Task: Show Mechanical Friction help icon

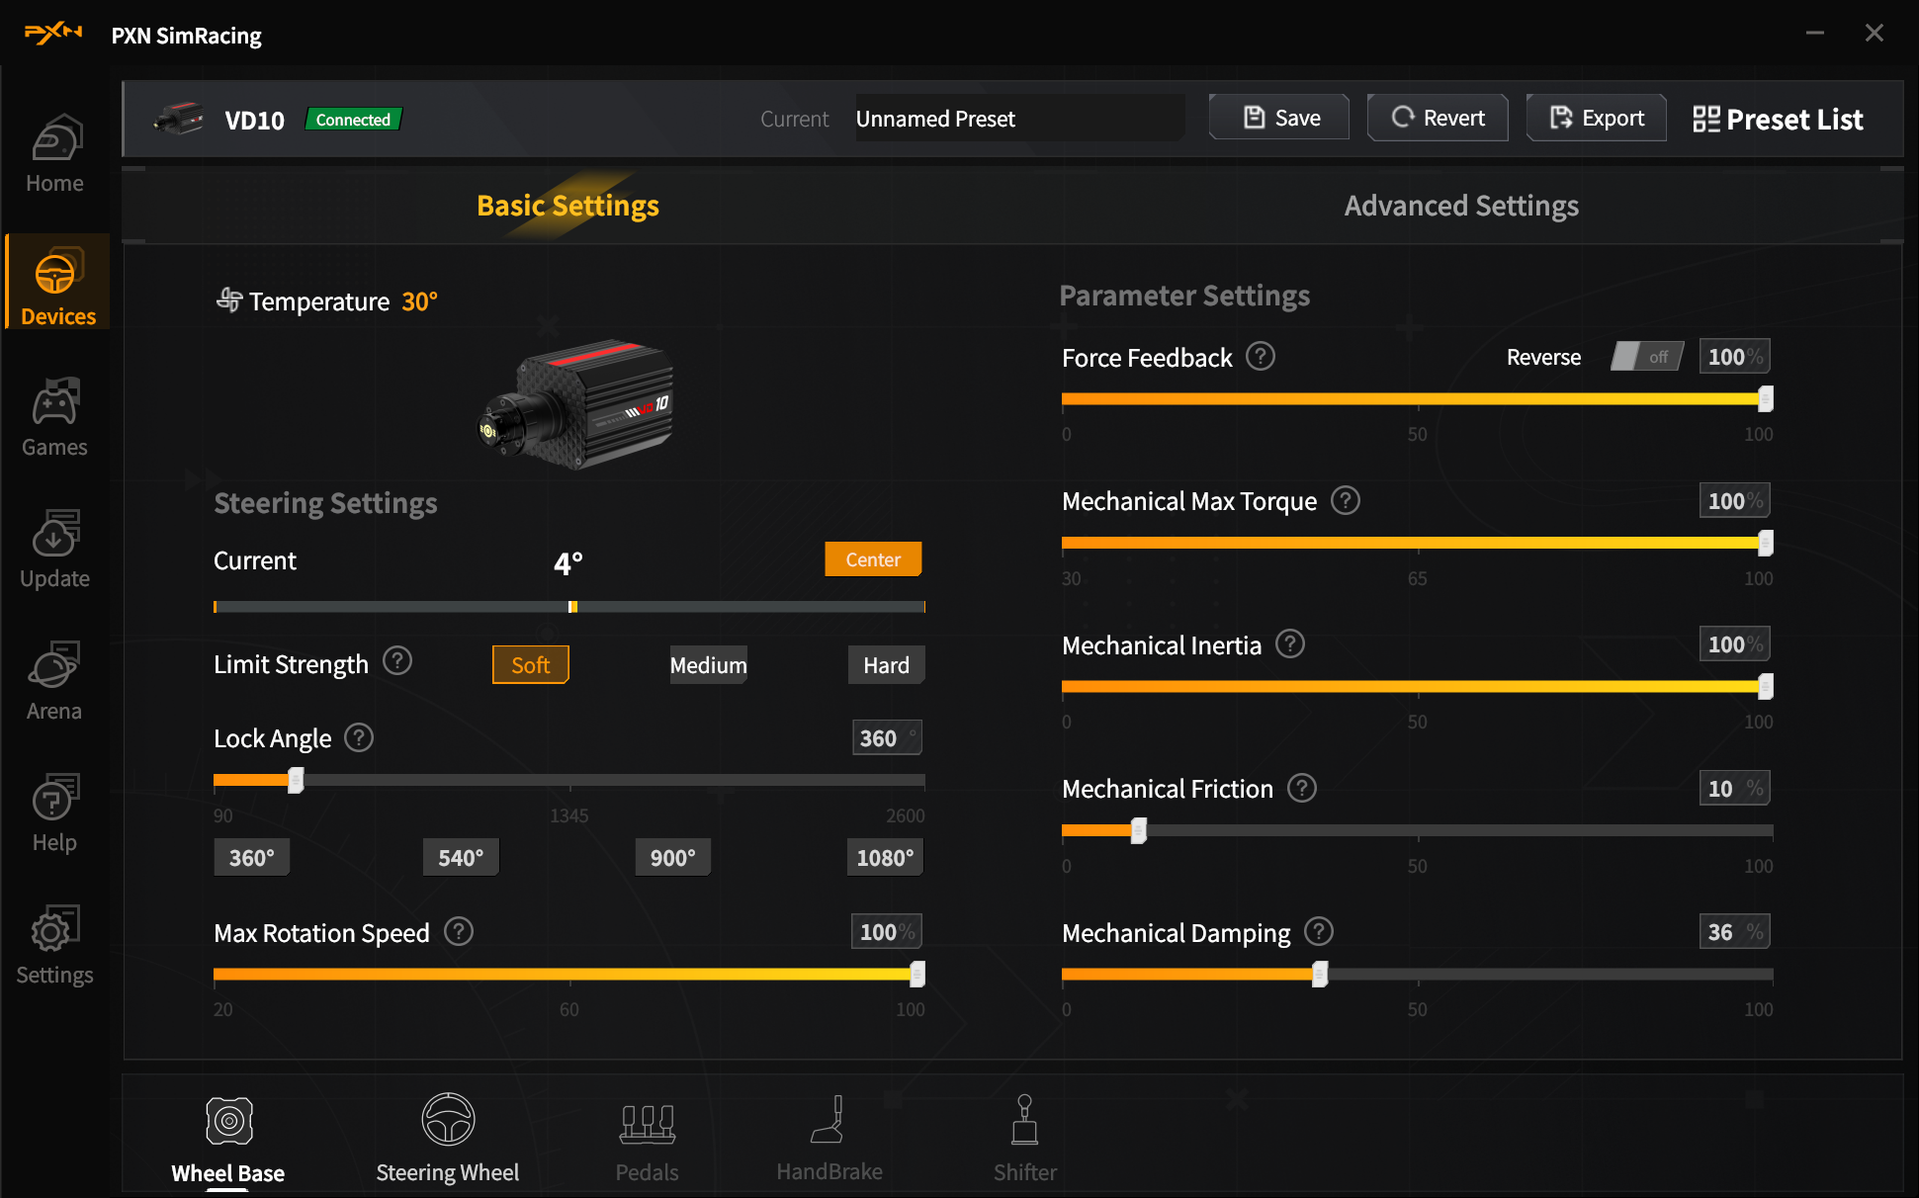Action: [x=1302, y=788]
